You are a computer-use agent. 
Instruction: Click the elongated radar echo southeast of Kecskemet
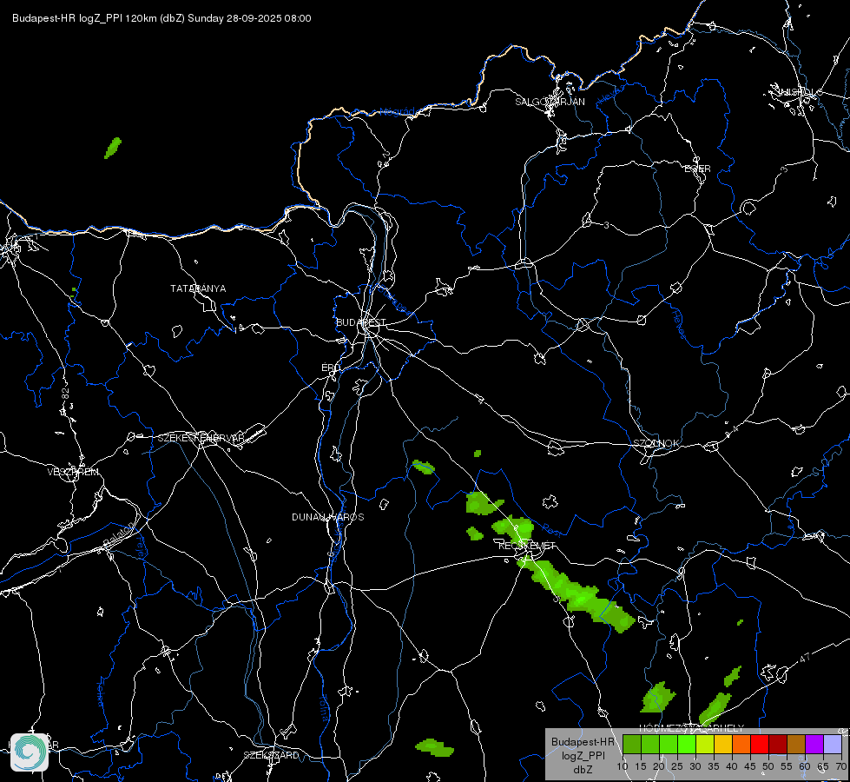(577, 594)
